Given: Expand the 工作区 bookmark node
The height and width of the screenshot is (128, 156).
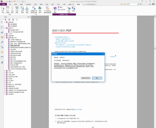Looking at the screenshot, I should pos(5,34).
